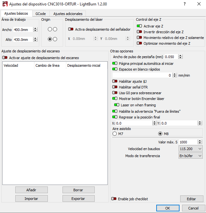Select M7 air assist option
The height and width of the screenshot is (213, 206).
tap(114, 134)
